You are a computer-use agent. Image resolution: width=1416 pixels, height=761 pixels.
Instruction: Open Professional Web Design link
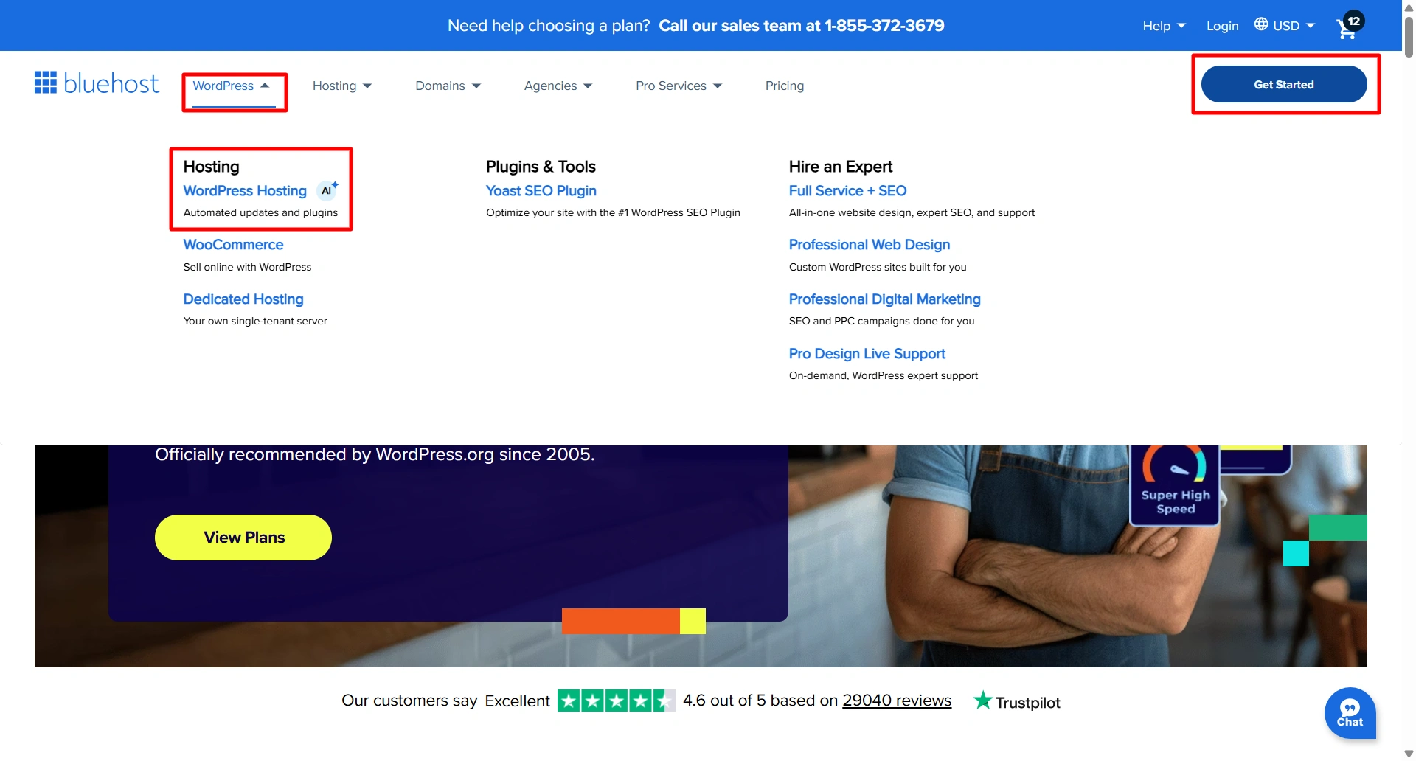(x=870, y=245)
